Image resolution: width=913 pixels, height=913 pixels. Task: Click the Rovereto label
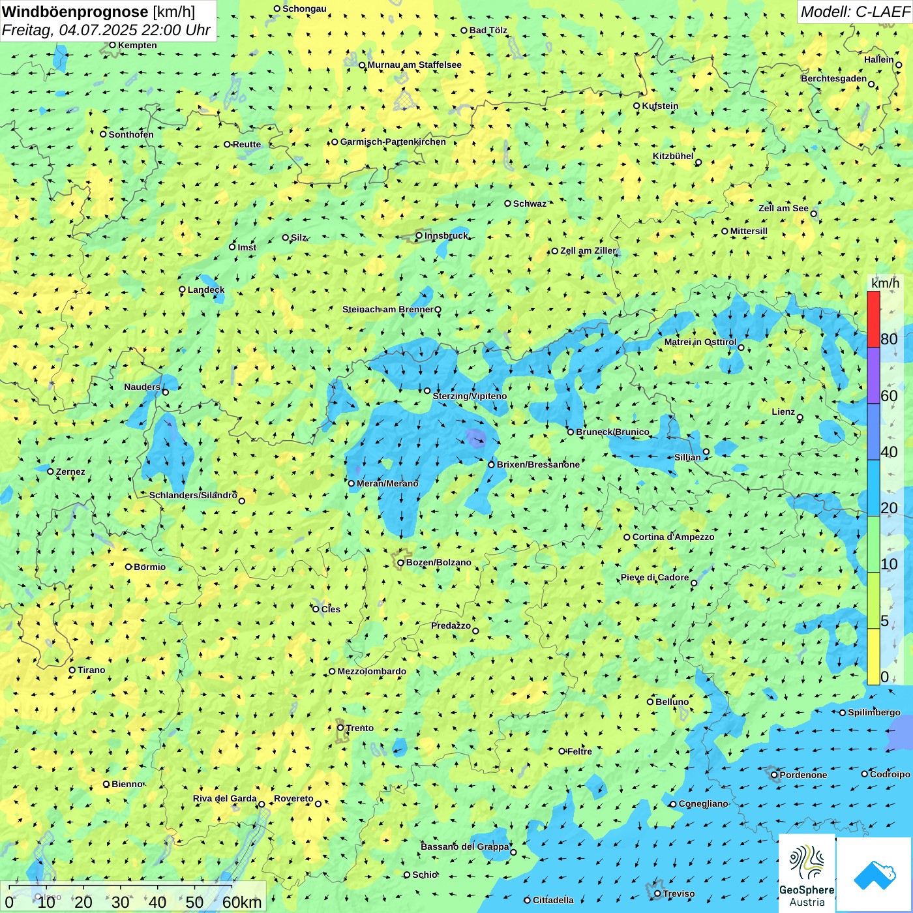tap(293, 798)
